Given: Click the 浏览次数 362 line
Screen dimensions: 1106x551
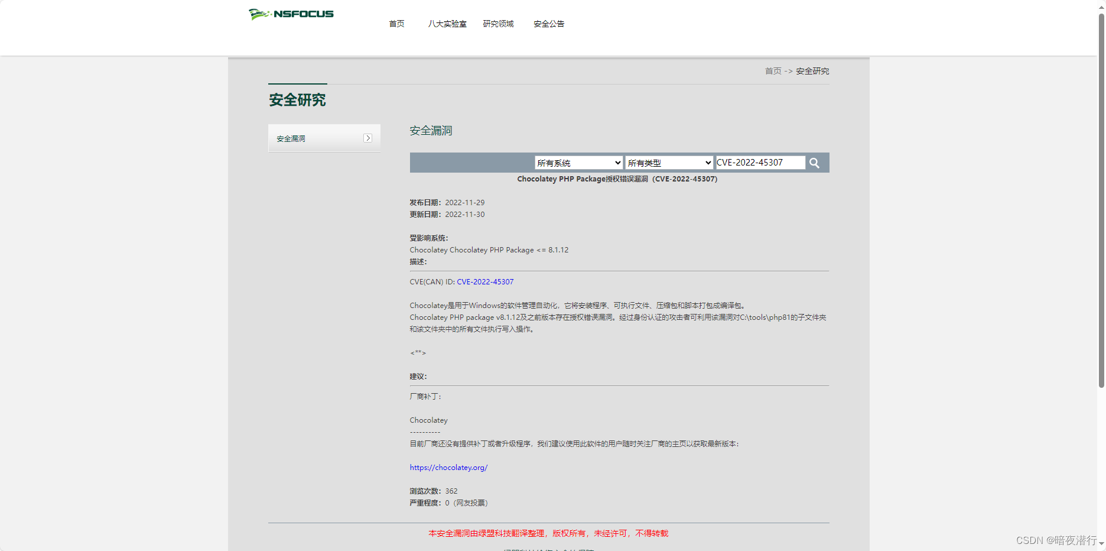Looking at the screenshot, I should (x=434, y=491).
